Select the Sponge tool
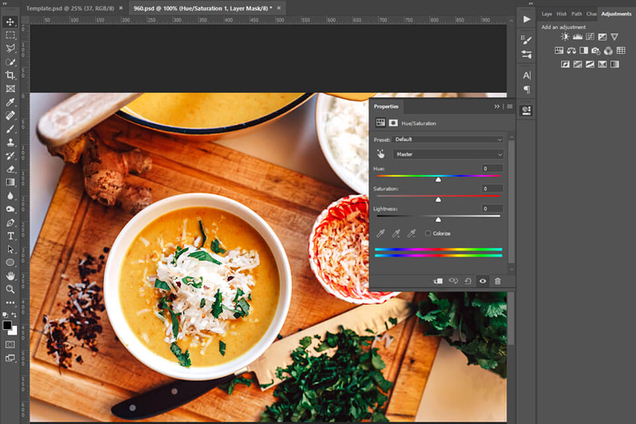This screenshot has width=636, height=424. click(10, 209)
